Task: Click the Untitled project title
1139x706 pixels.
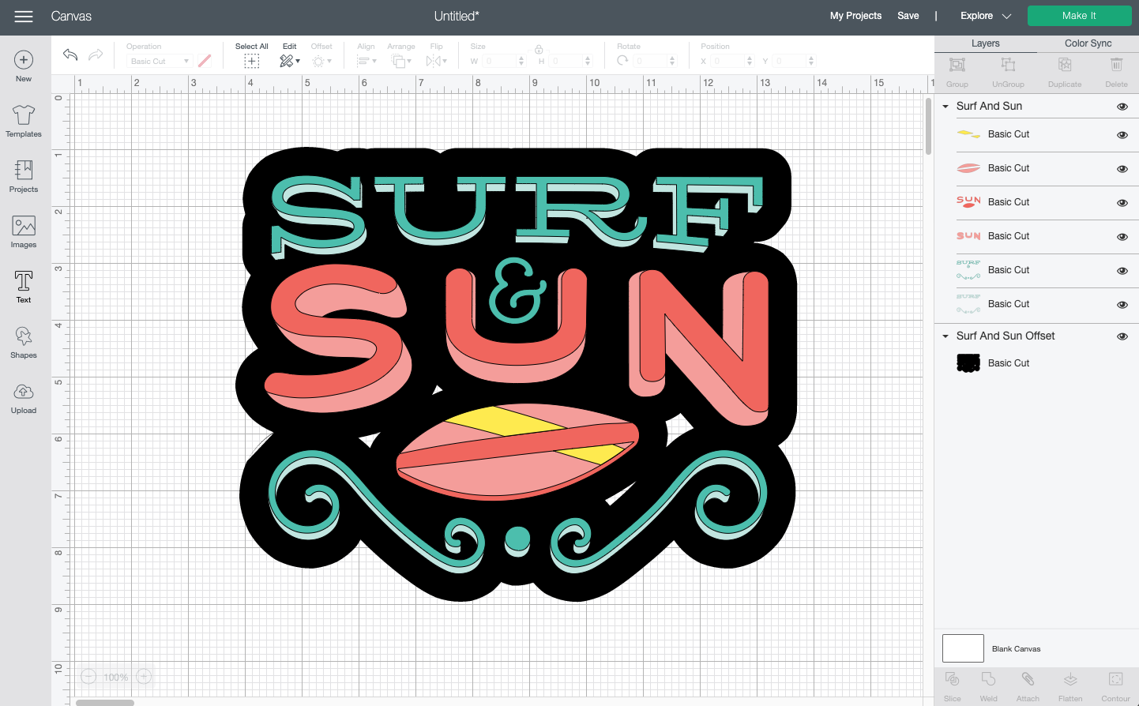Action: point(457,16)
